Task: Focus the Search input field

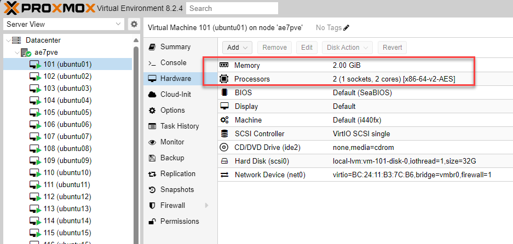Action: (x=232, y=8)
